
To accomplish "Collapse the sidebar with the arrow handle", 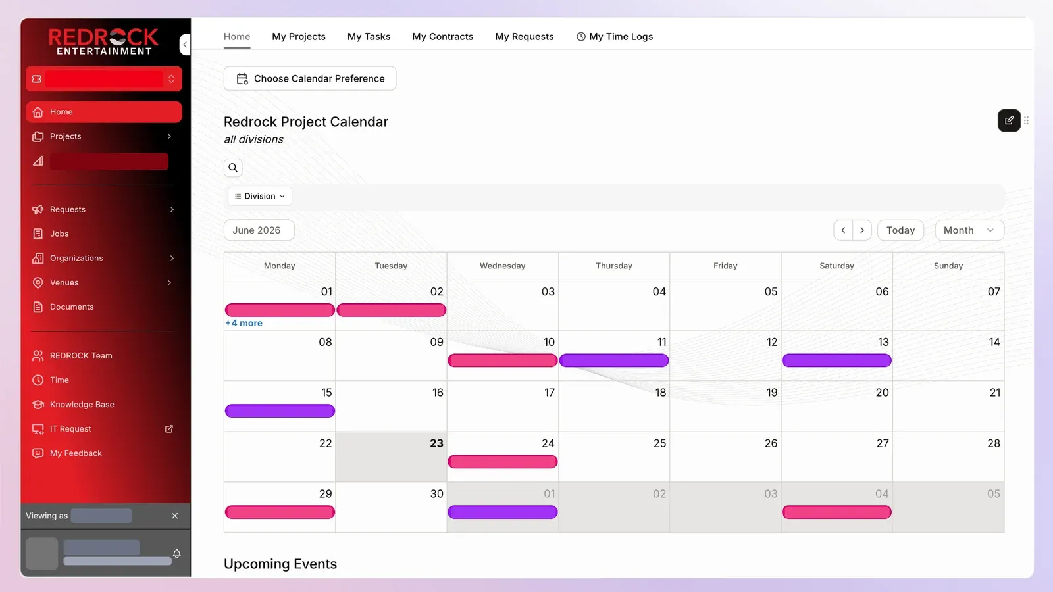I will tap(185, 45).
